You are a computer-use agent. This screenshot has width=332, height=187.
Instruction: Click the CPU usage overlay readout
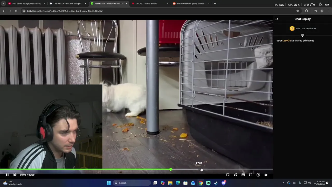310,5
